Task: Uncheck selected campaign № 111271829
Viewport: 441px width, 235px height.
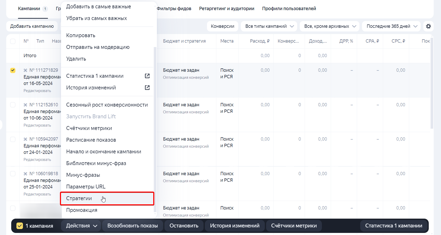Action: (x=13, y=70)
